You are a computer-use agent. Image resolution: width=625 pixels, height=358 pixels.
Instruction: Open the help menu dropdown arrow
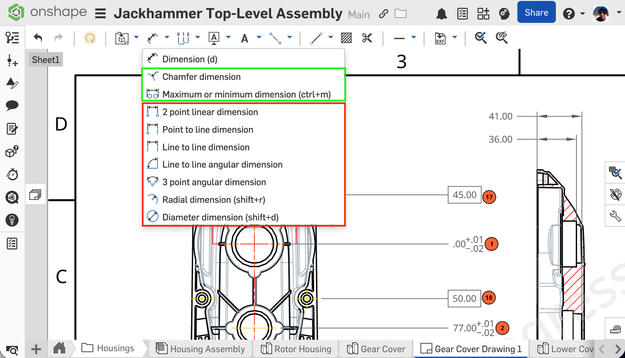(582, 14)
